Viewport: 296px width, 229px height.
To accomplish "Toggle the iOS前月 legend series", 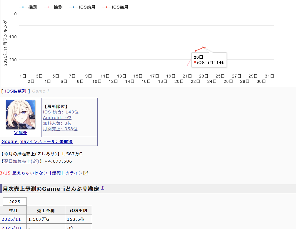I will [x=82, y=7].
